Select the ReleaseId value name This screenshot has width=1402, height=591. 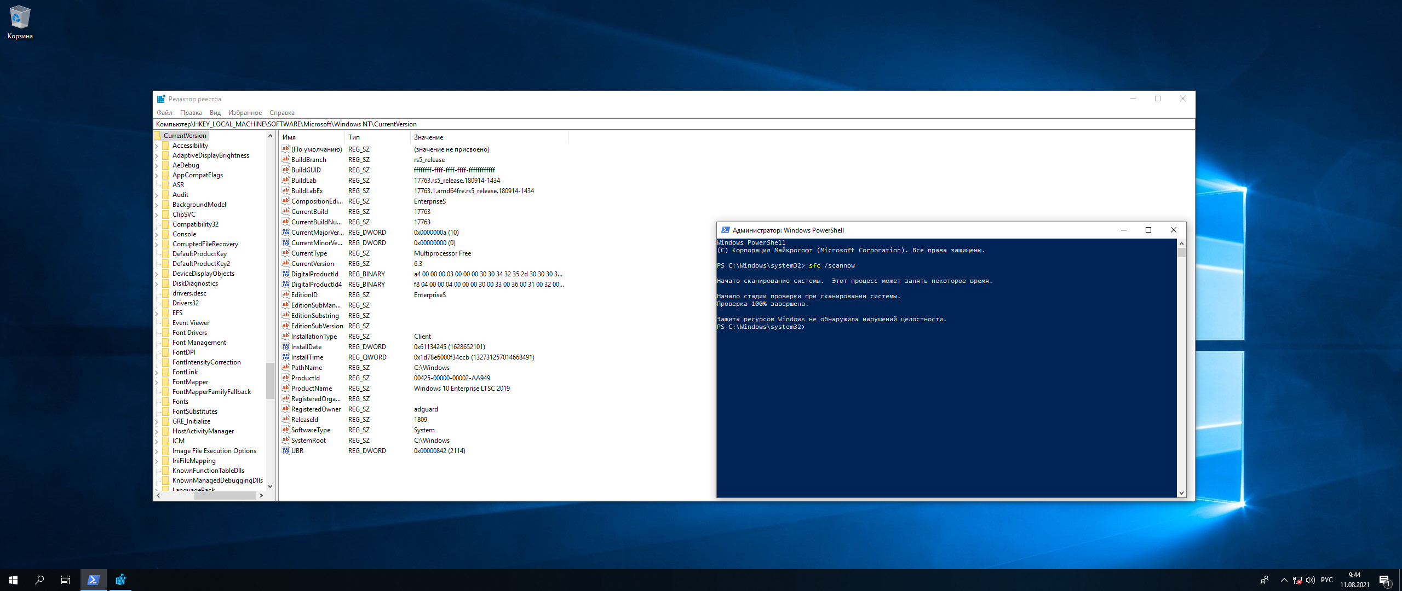[x=304, y=420]
